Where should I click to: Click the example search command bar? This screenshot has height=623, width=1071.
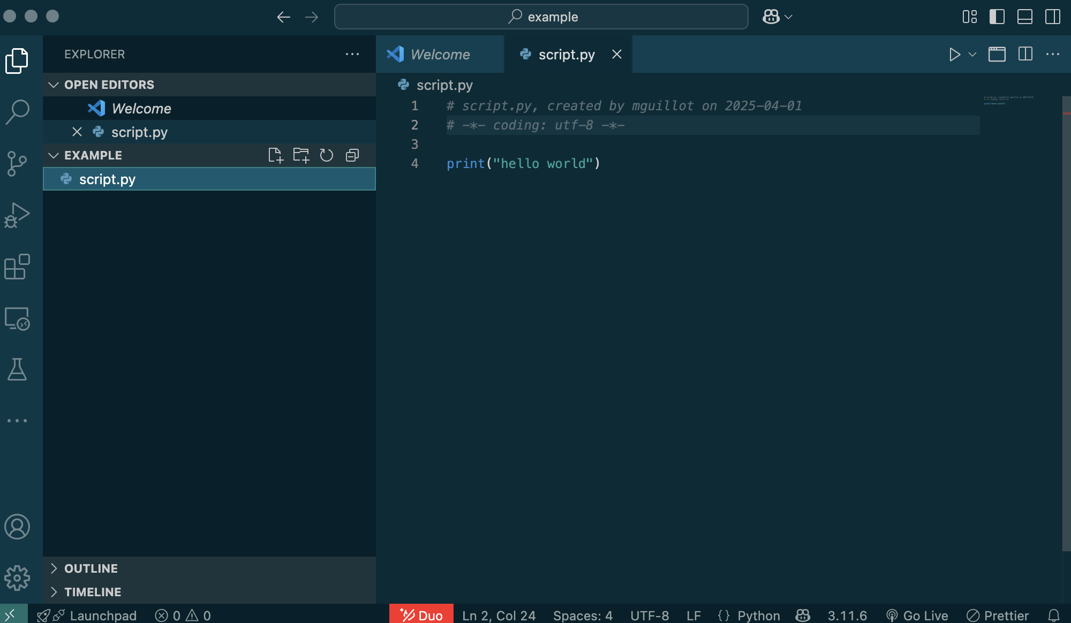[x=541, y=17]
